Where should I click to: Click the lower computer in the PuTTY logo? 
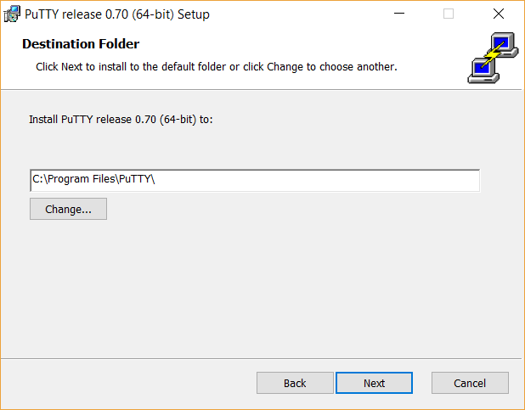(480, 71)
